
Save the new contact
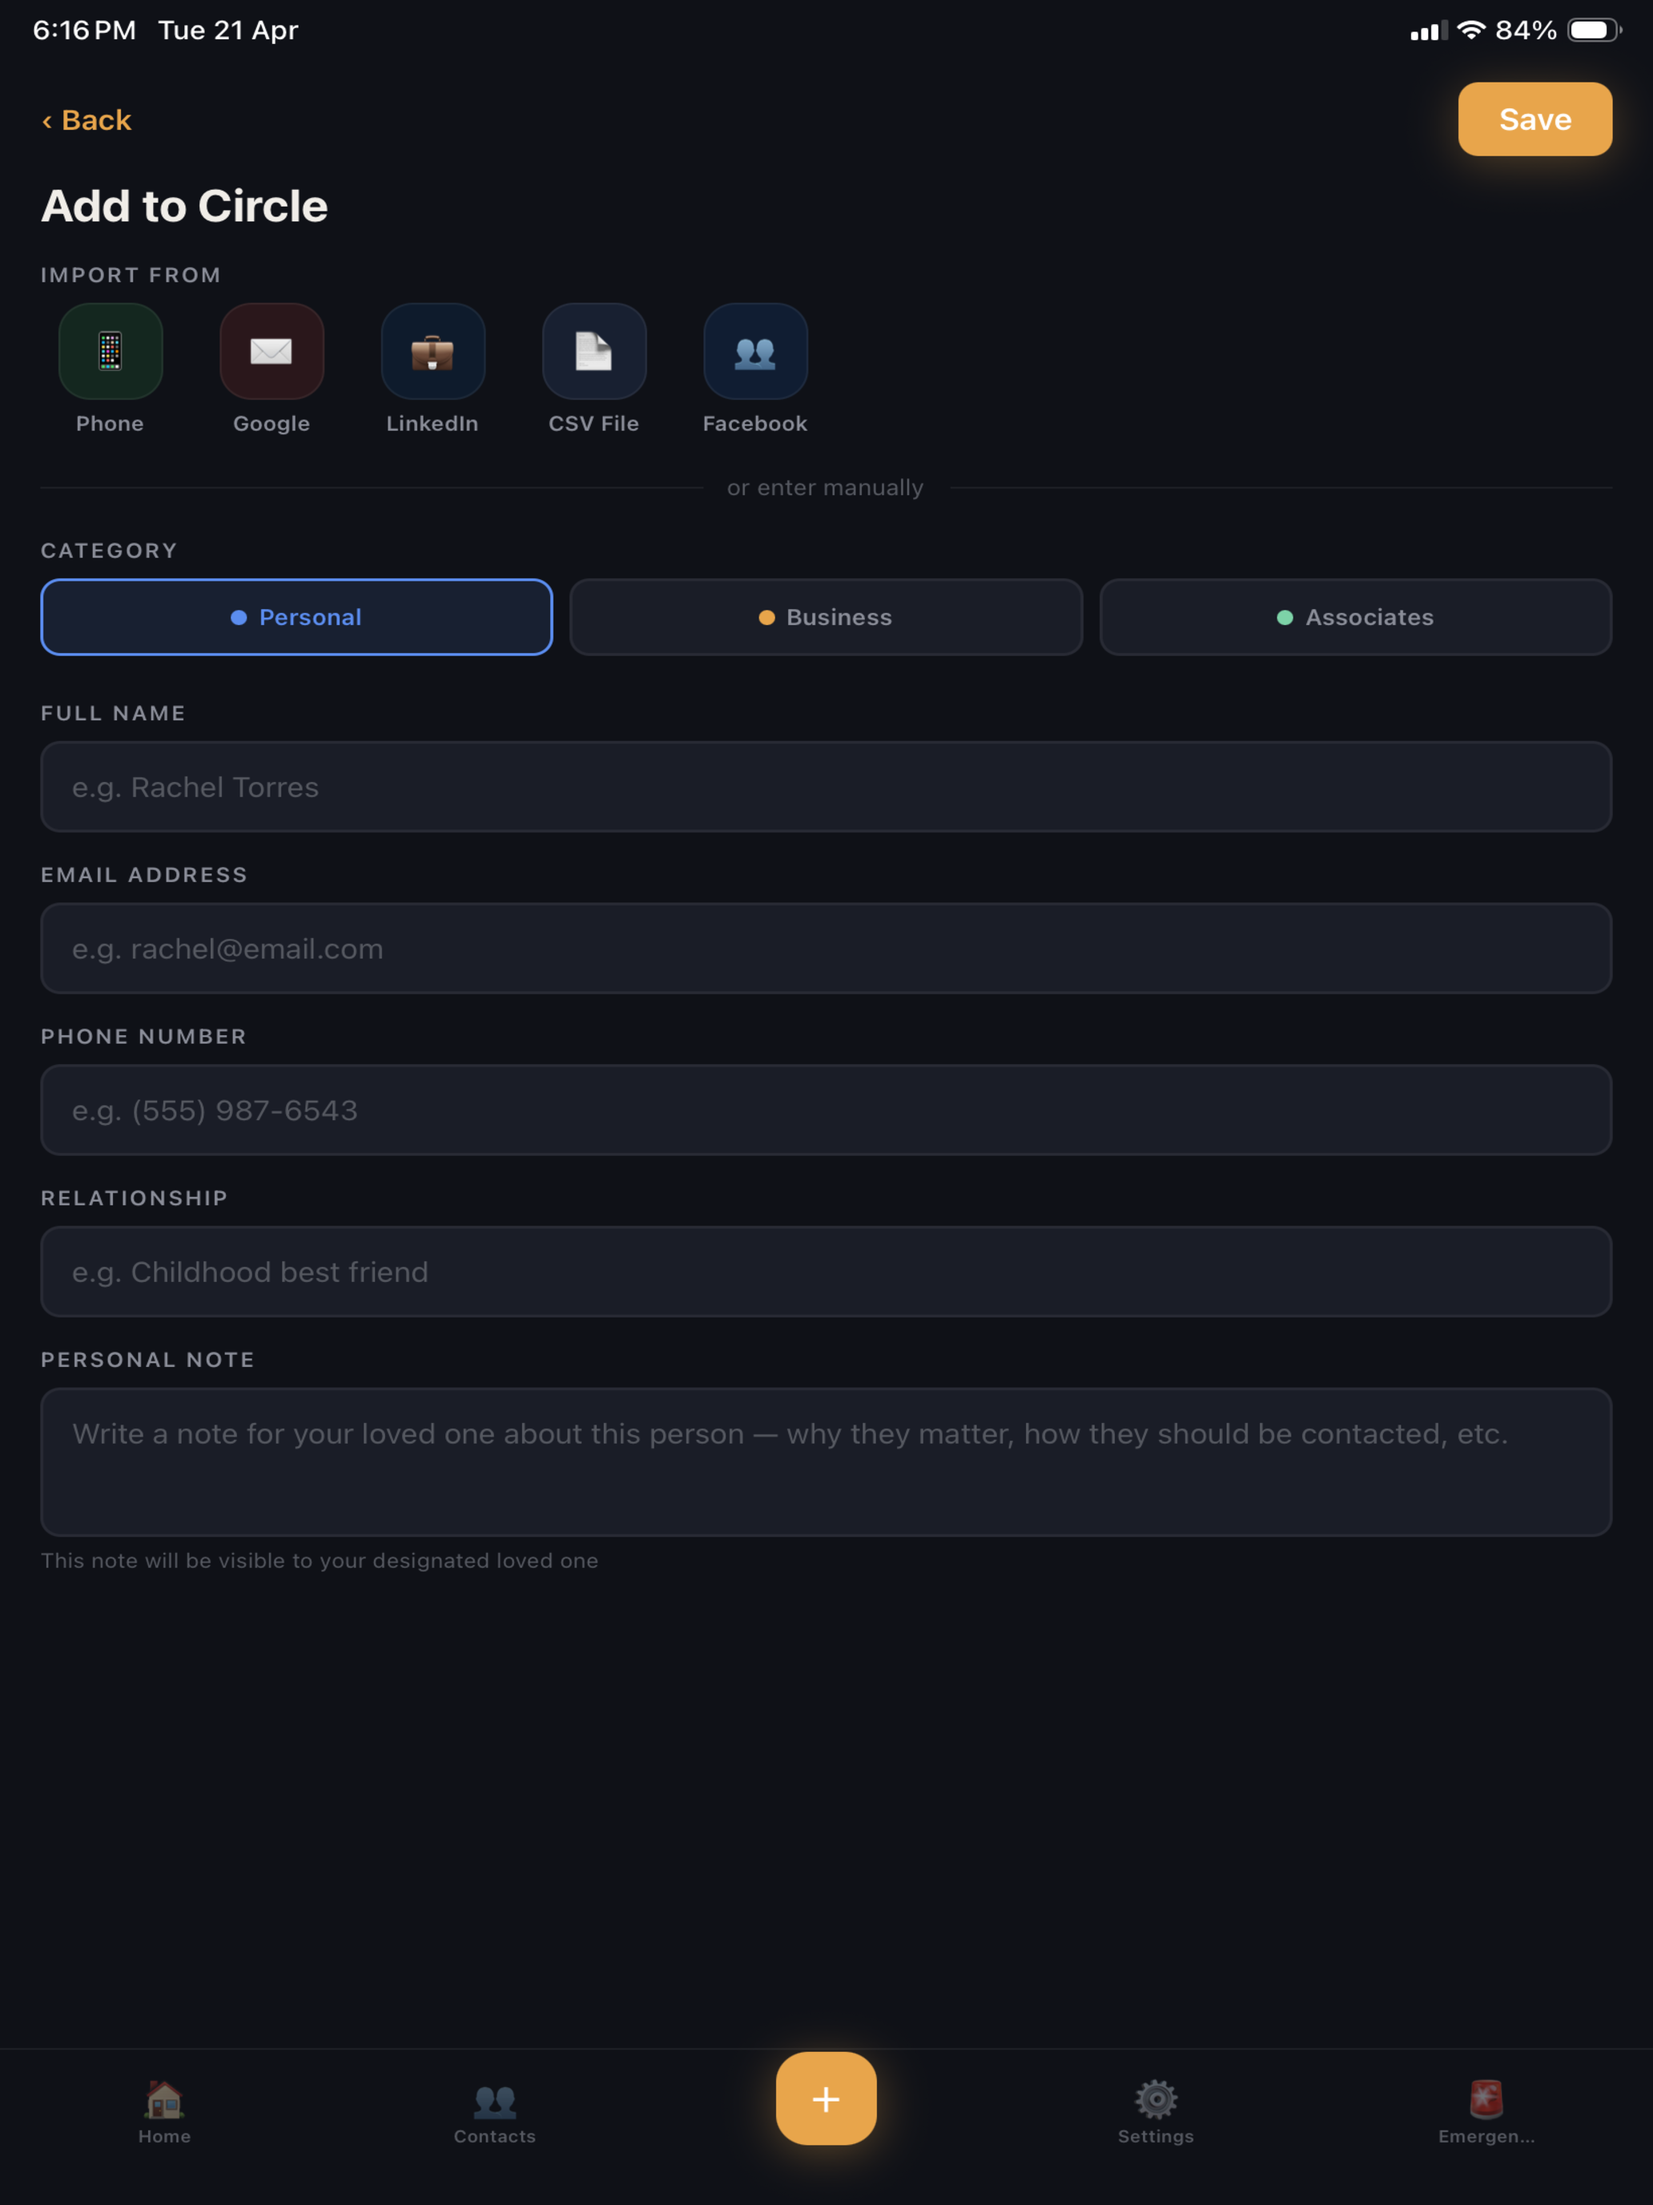pos(1534,119)
